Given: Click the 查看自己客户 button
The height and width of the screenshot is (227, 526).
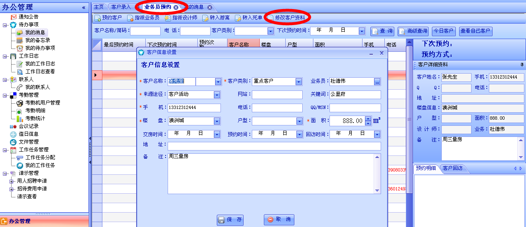Looking at the screenshot, I should pyautogui.click(x=476, y=31).
